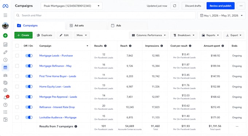This screenshot has width=248, height=136.
Task: Open the notifications bell icon
Action: (5, 97)
